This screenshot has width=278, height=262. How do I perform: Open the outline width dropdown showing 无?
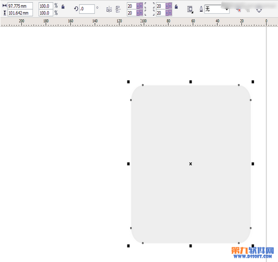[217, 9]
